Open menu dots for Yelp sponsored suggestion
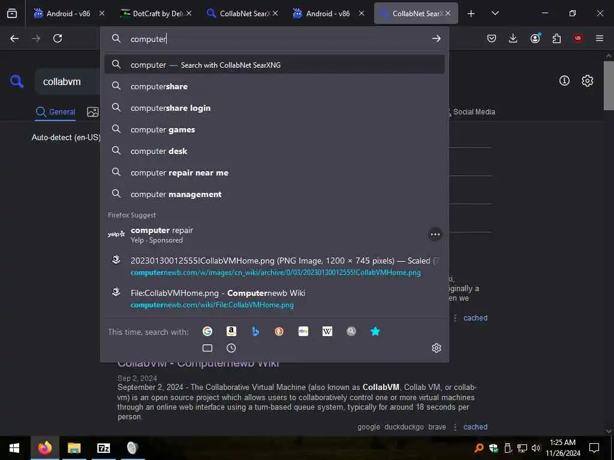This screenshot has width=614, height=460. coord(435,234)
